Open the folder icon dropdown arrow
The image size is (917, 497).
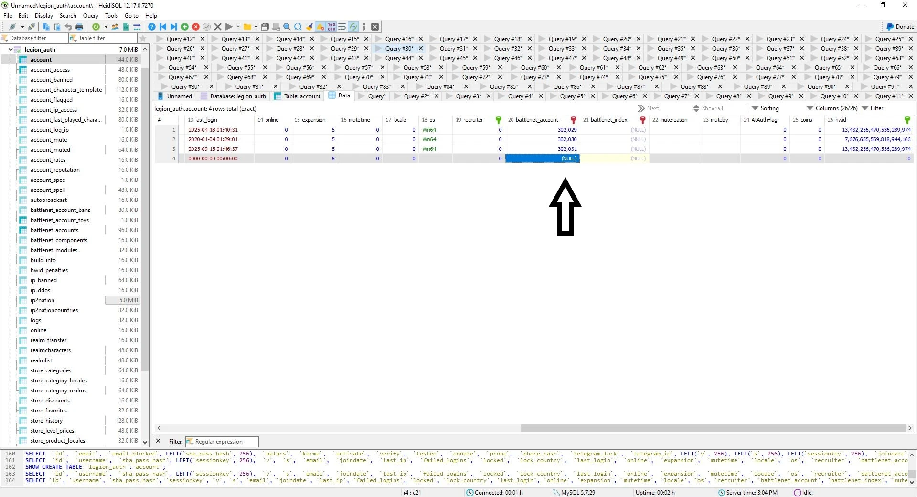(256, 27)
